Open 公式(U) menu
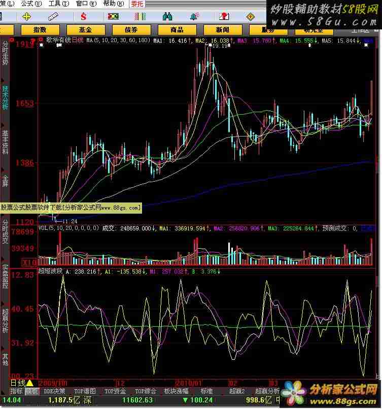This screenshot has width=382, height=409. tap(31, 4)
